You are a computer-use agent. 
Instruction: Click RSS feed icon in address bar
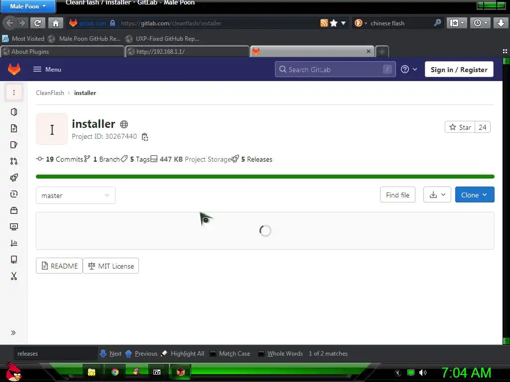[324, 23]
